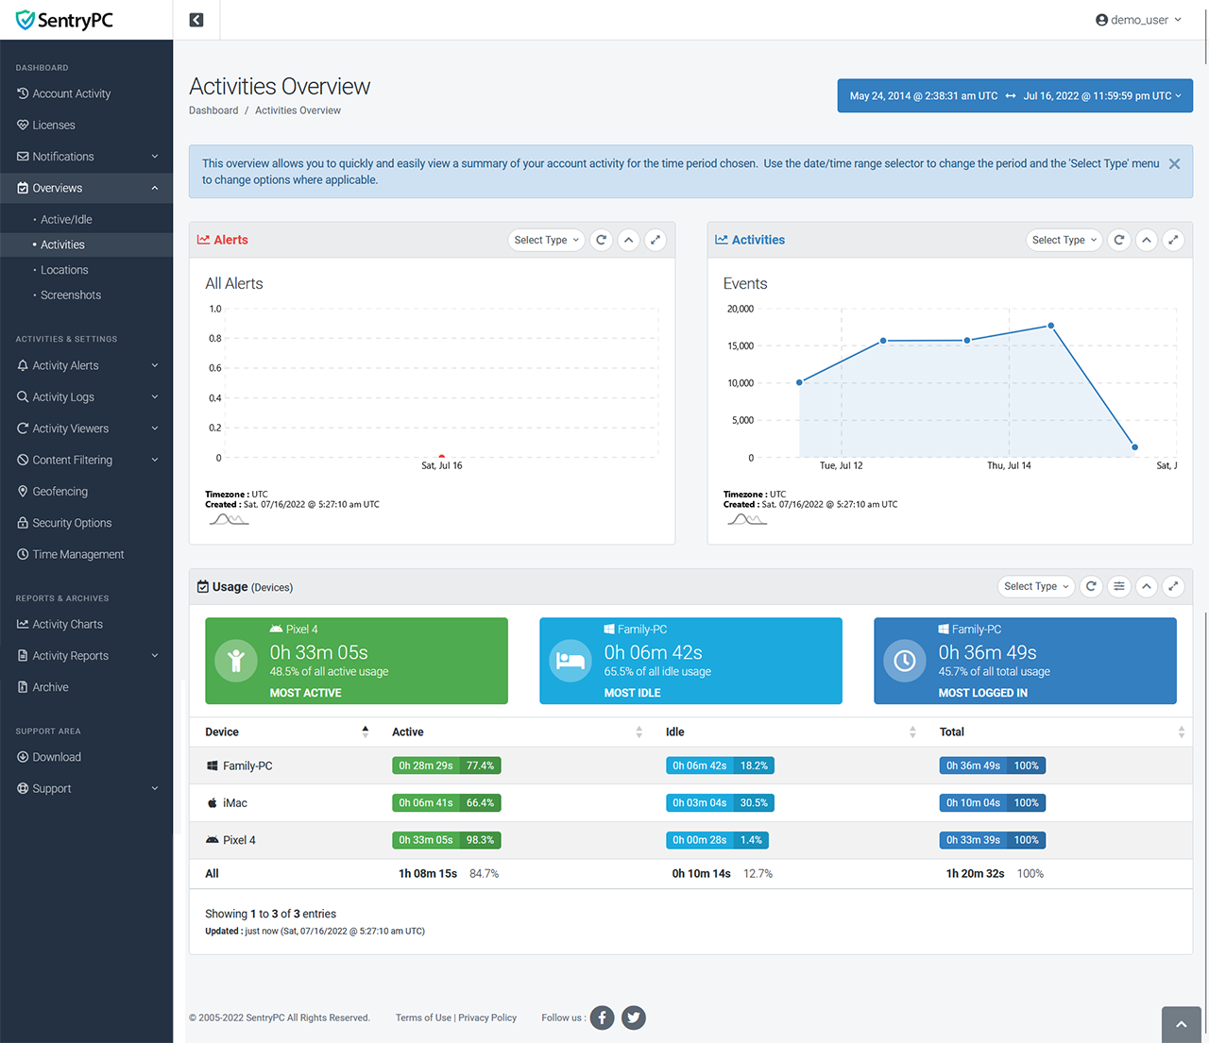Open the Usage panel list options icon
This screenshot has width=1209, height=1043.
click(1118, 586)
